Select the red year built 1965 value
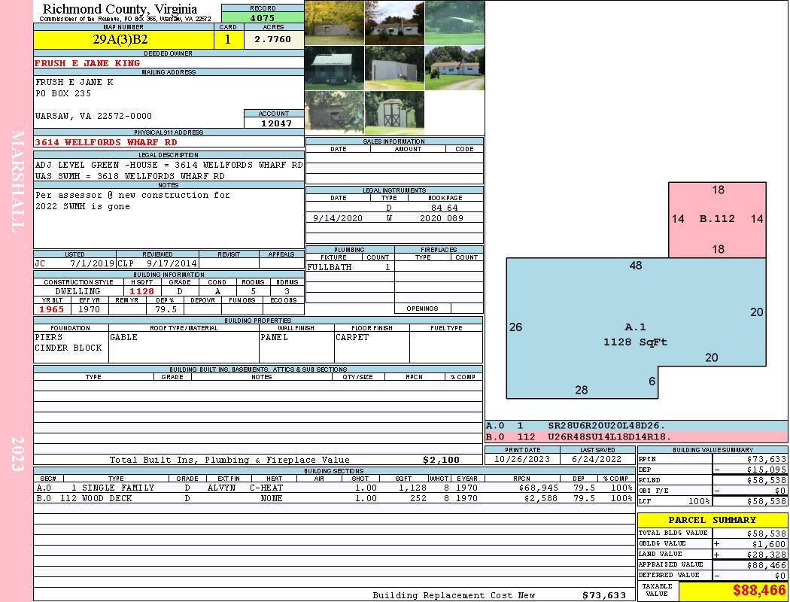The height and width of the screenshot is (602, 790). [x=52, y=309]
